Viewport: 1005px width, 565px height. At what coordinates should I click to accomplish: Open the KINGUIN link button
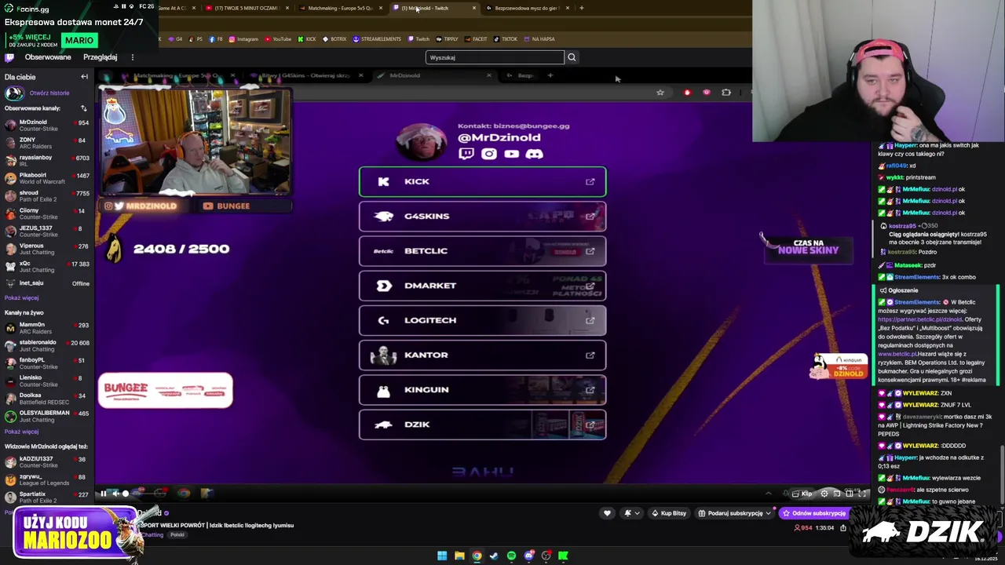click(x=483, y=389)
